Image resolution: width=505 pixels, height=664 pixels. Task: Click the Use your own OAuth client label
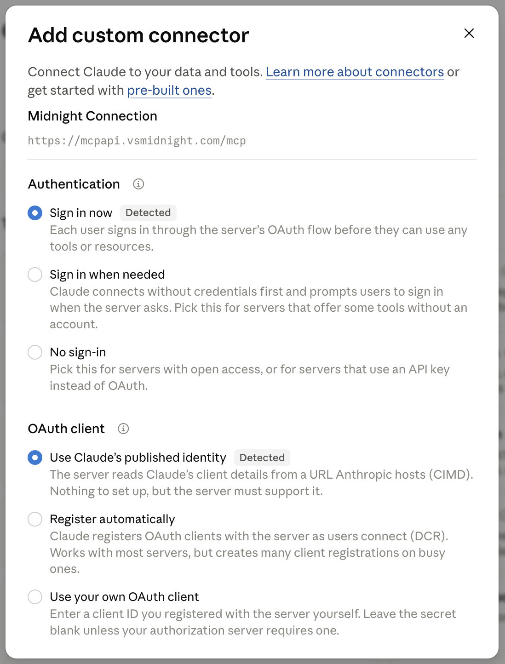click(124, 597)
